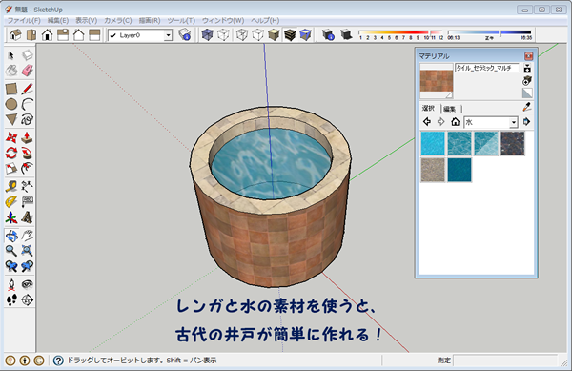Select the dark blue water swatch
The height and width of the screenshot is (371, 572).
coord(460,170)
